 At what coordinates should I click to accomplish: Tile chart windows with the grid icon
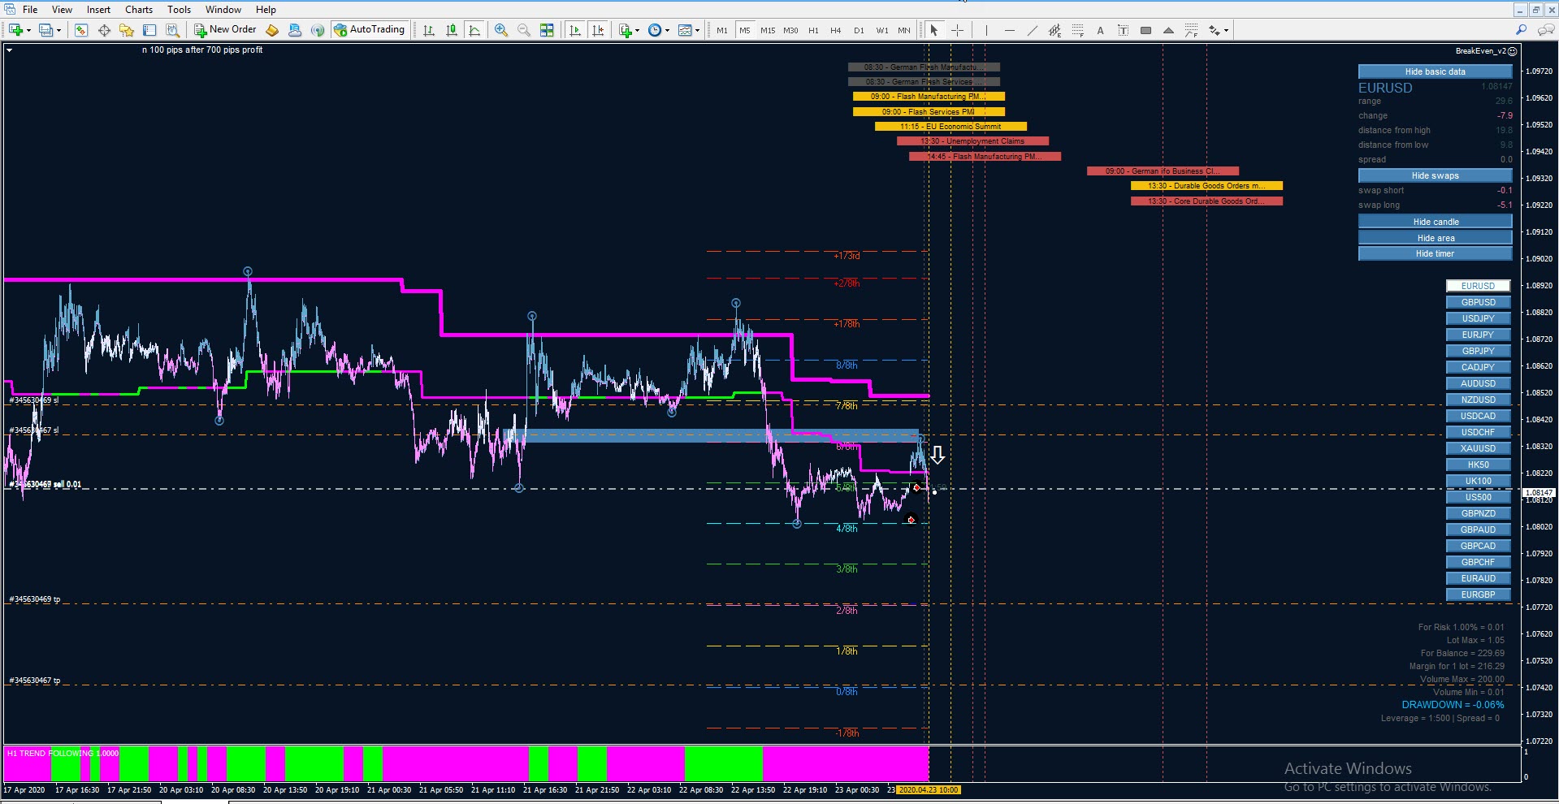(547, 30)
